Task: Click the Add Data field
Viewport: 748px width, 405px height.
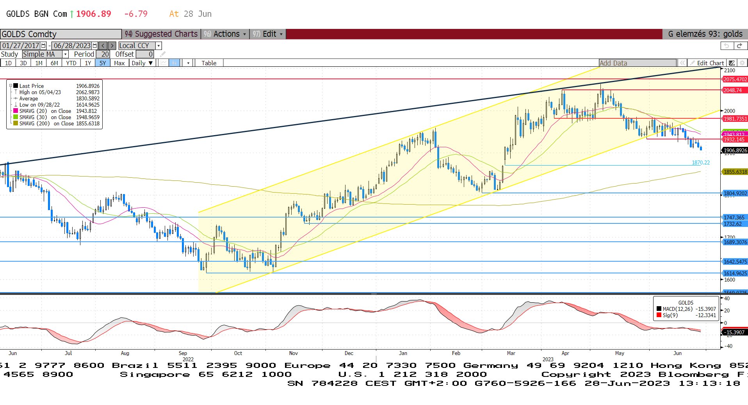Action: (638, 63)
